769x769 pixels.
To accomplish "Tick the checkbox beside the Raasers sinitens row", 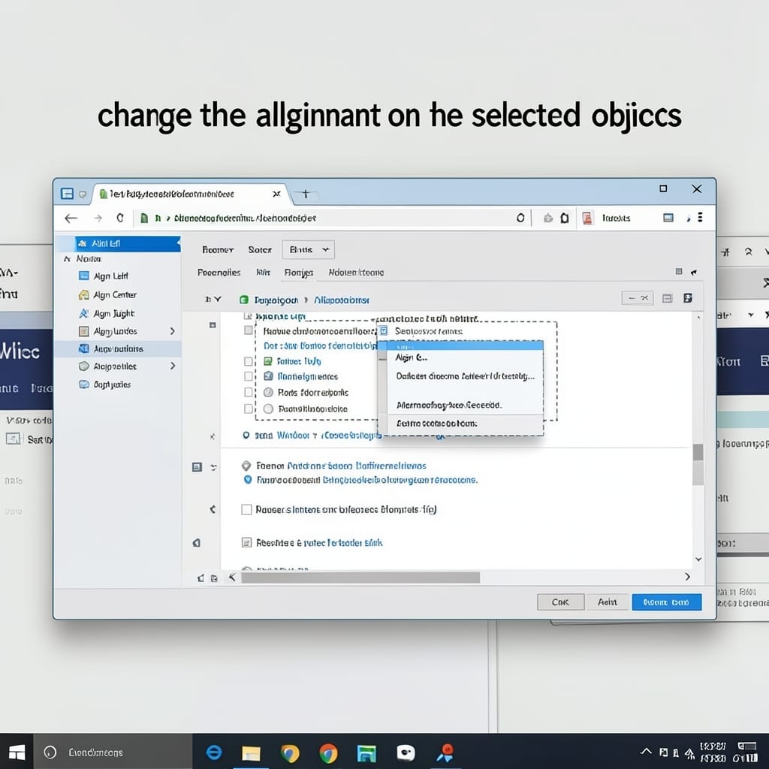I will [x=246, y=510].
